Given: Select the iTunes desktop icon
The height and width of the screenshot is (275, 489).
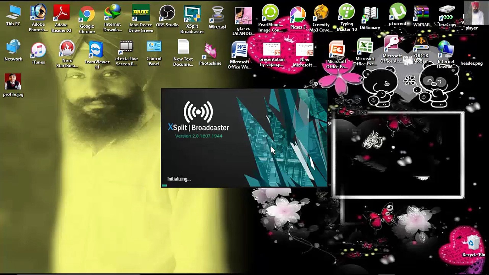Looking at the screenshot, I should point(38,53).
